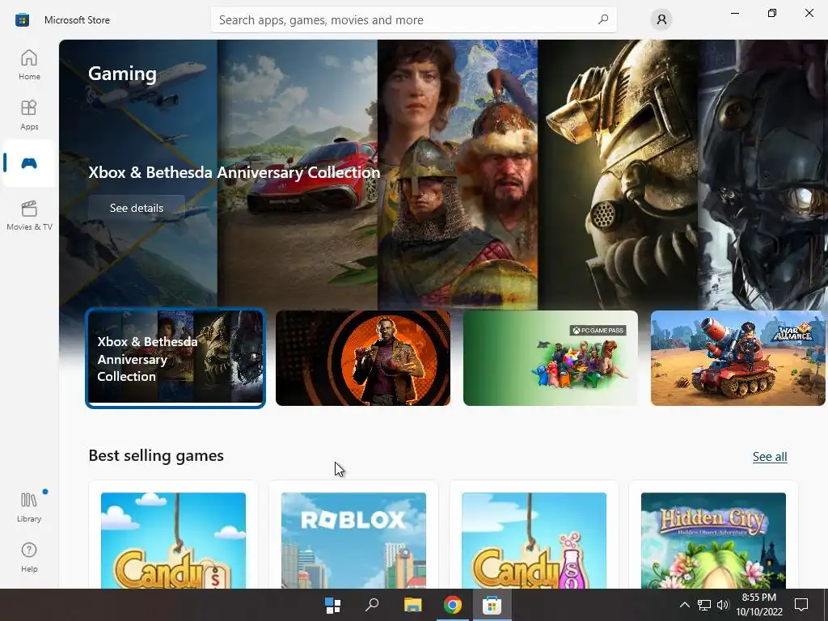Select Xbox & Bethesda Anniversary Collection thumbnail
The height and width of the screenshot is (621, 828).
[175, 358]
